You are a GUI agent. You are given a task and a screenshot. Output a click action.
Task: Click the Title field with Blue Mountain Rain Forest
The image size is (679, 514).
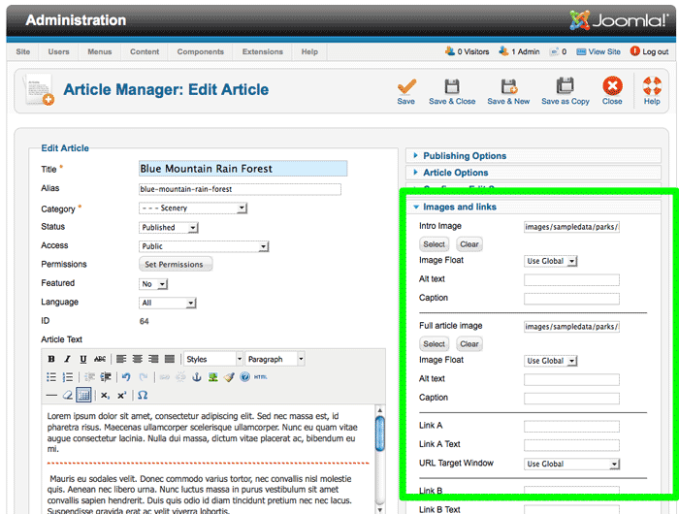pos(242,169)
